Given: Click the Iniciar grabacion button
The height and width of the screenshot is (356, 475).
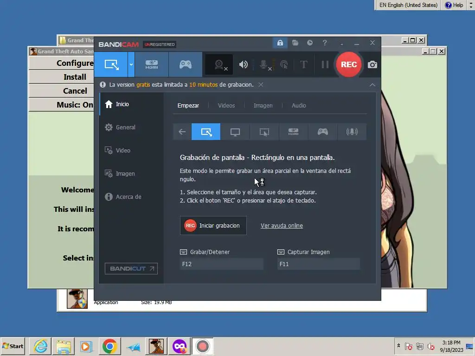Looking at the screenshot, I should (213, 226).
